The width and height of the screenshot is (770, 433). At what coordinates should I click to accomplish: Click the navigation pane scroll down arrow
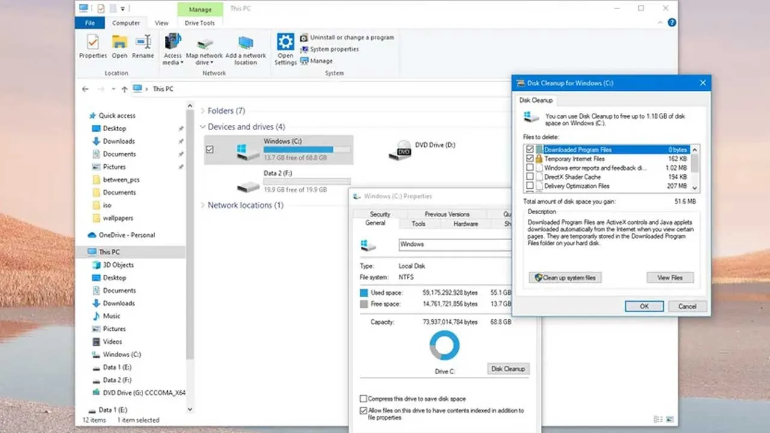pyautogui.click(x=190, y=409)
